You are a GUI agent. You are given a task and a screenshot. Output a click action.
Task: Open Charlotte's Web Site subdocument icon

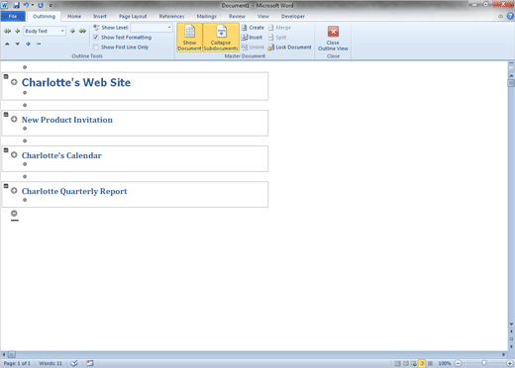(x=6, y=76)
